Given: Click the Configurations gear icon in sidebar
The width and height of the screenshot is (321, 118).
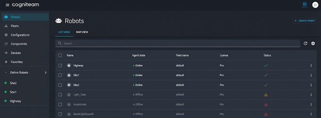Looking at the screenshot, I should pyautogui.click(x=6, y=35).
